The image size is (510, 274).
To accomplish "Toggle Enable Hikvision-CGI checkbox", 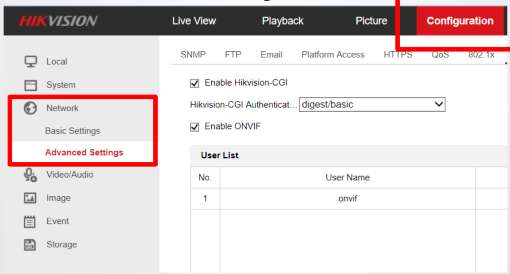I will coord(194,83).
